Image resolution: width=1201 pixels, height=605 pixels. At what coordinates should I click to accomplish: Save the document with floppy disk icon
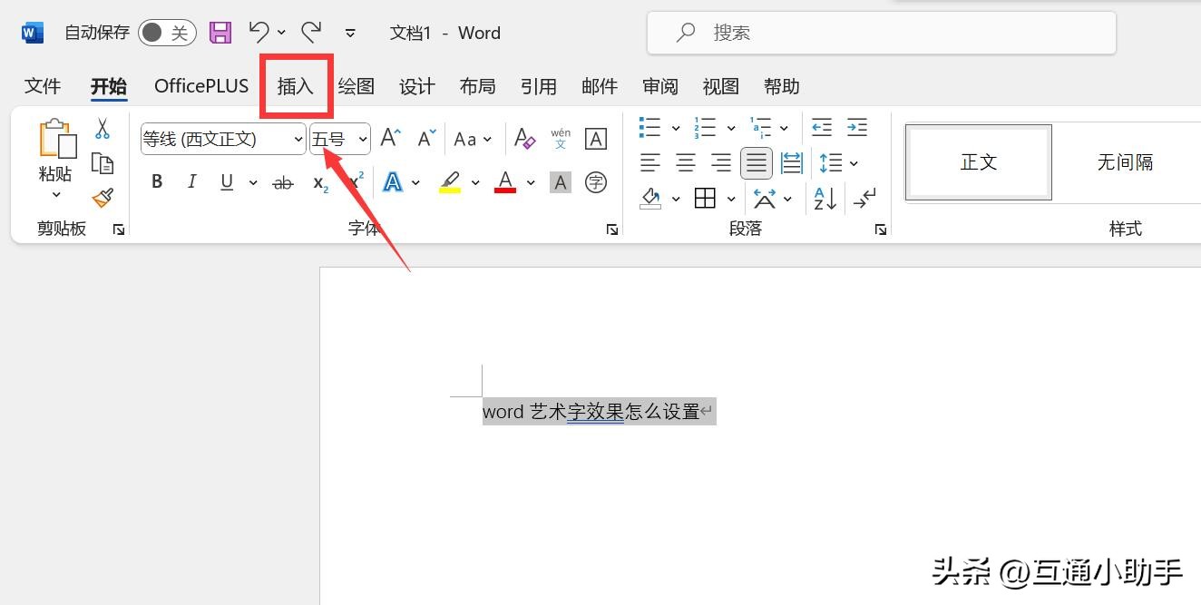point(220,34)
